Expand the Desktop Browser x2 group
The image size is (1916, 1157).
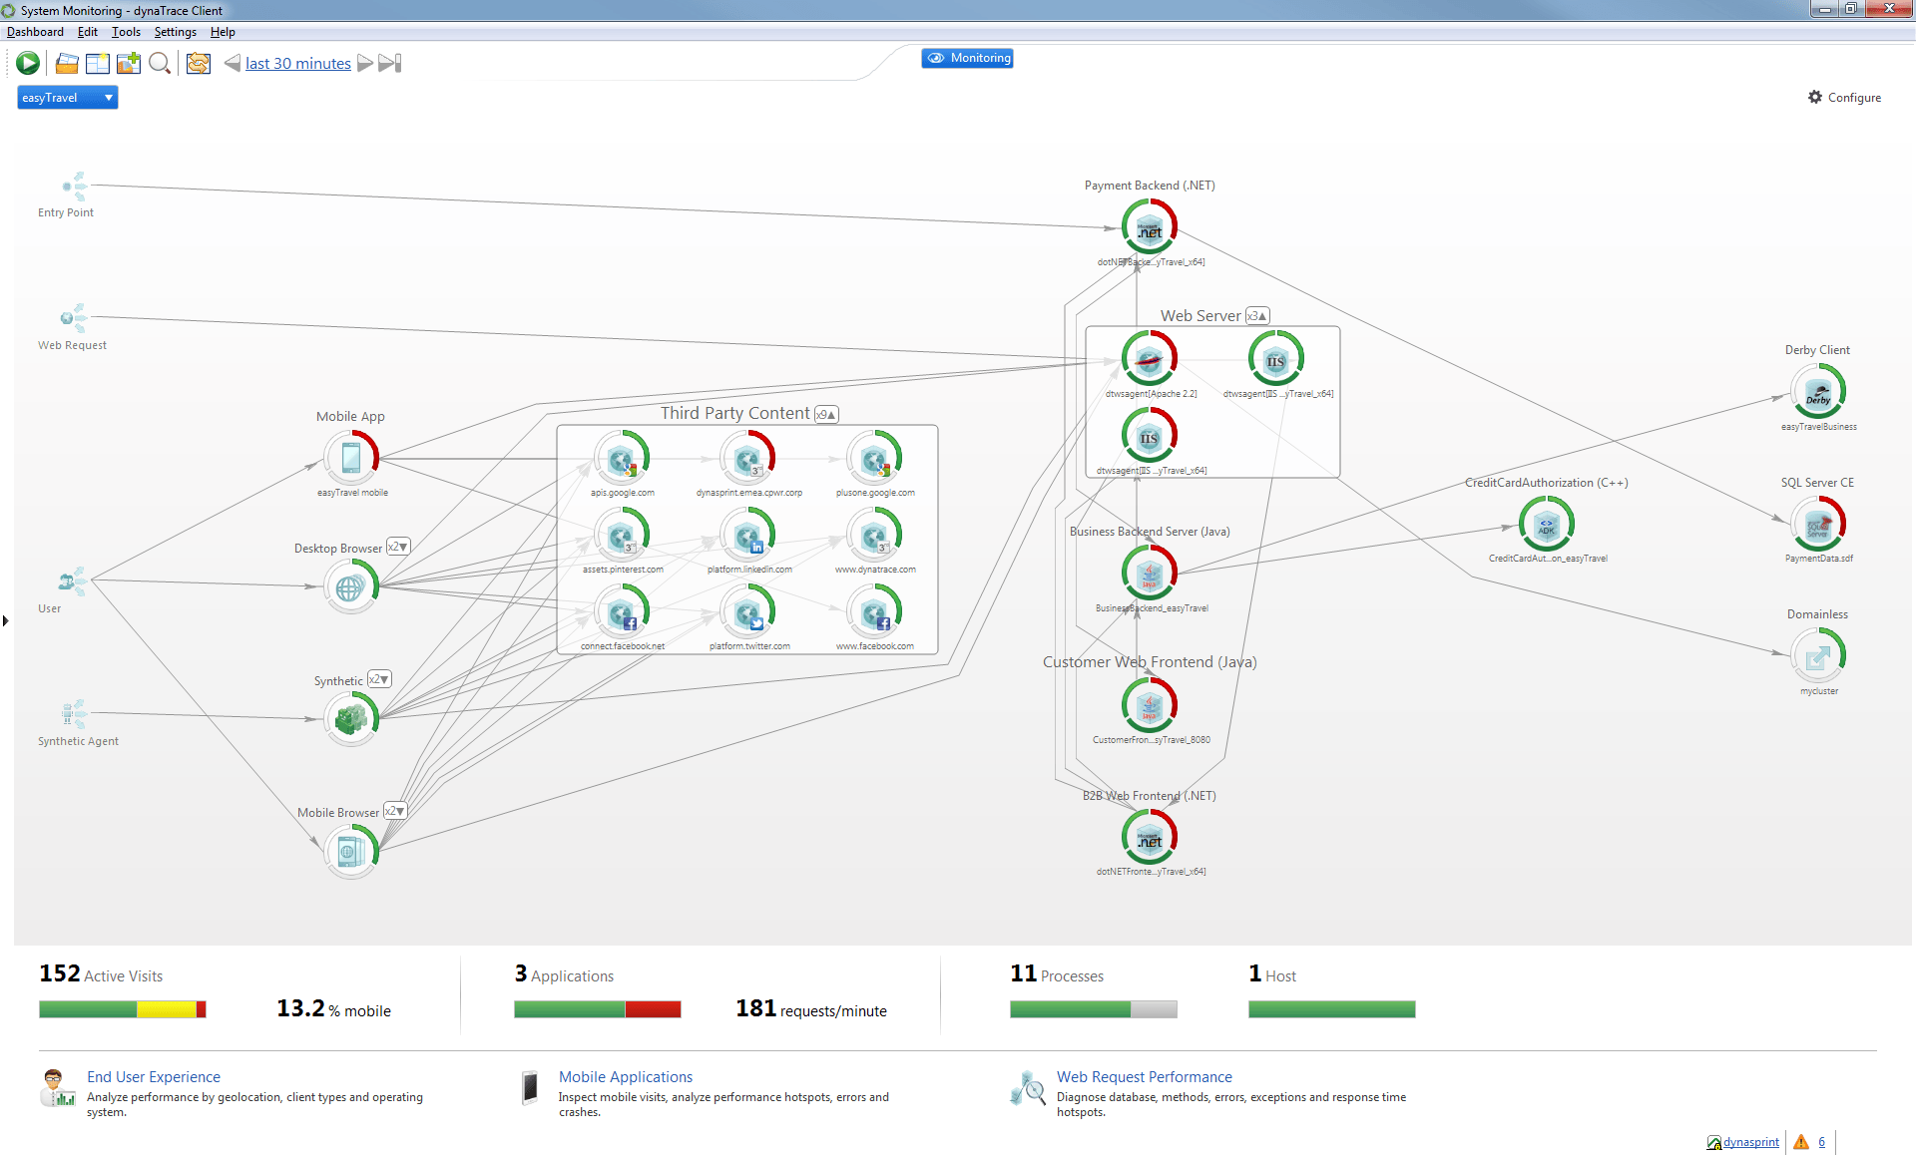coord(398,547)
